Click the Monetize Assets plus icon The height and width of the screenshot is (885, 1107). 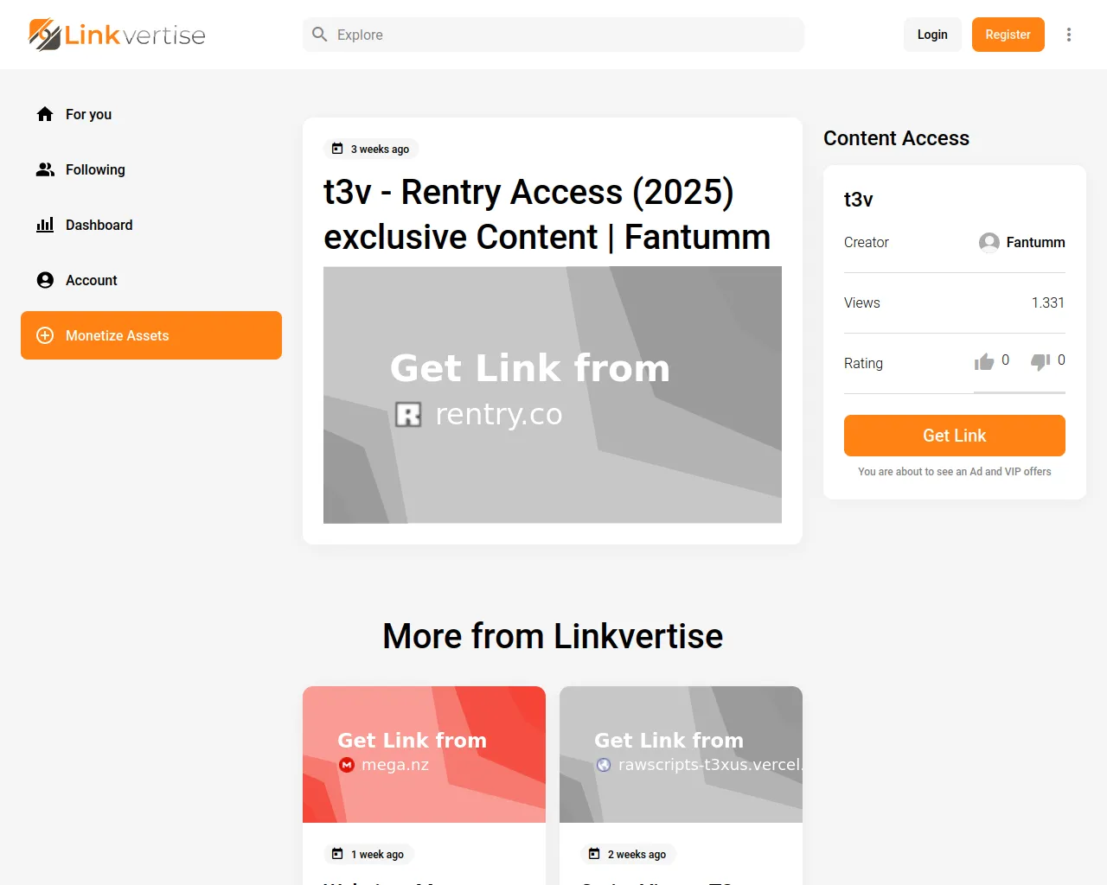click(x=45, y=335)
